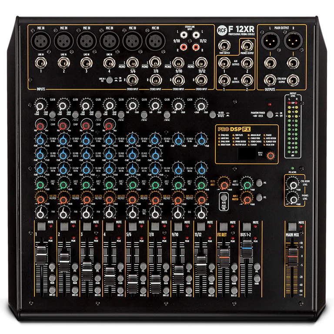Mute the FX RET channel

coord(224,226)
